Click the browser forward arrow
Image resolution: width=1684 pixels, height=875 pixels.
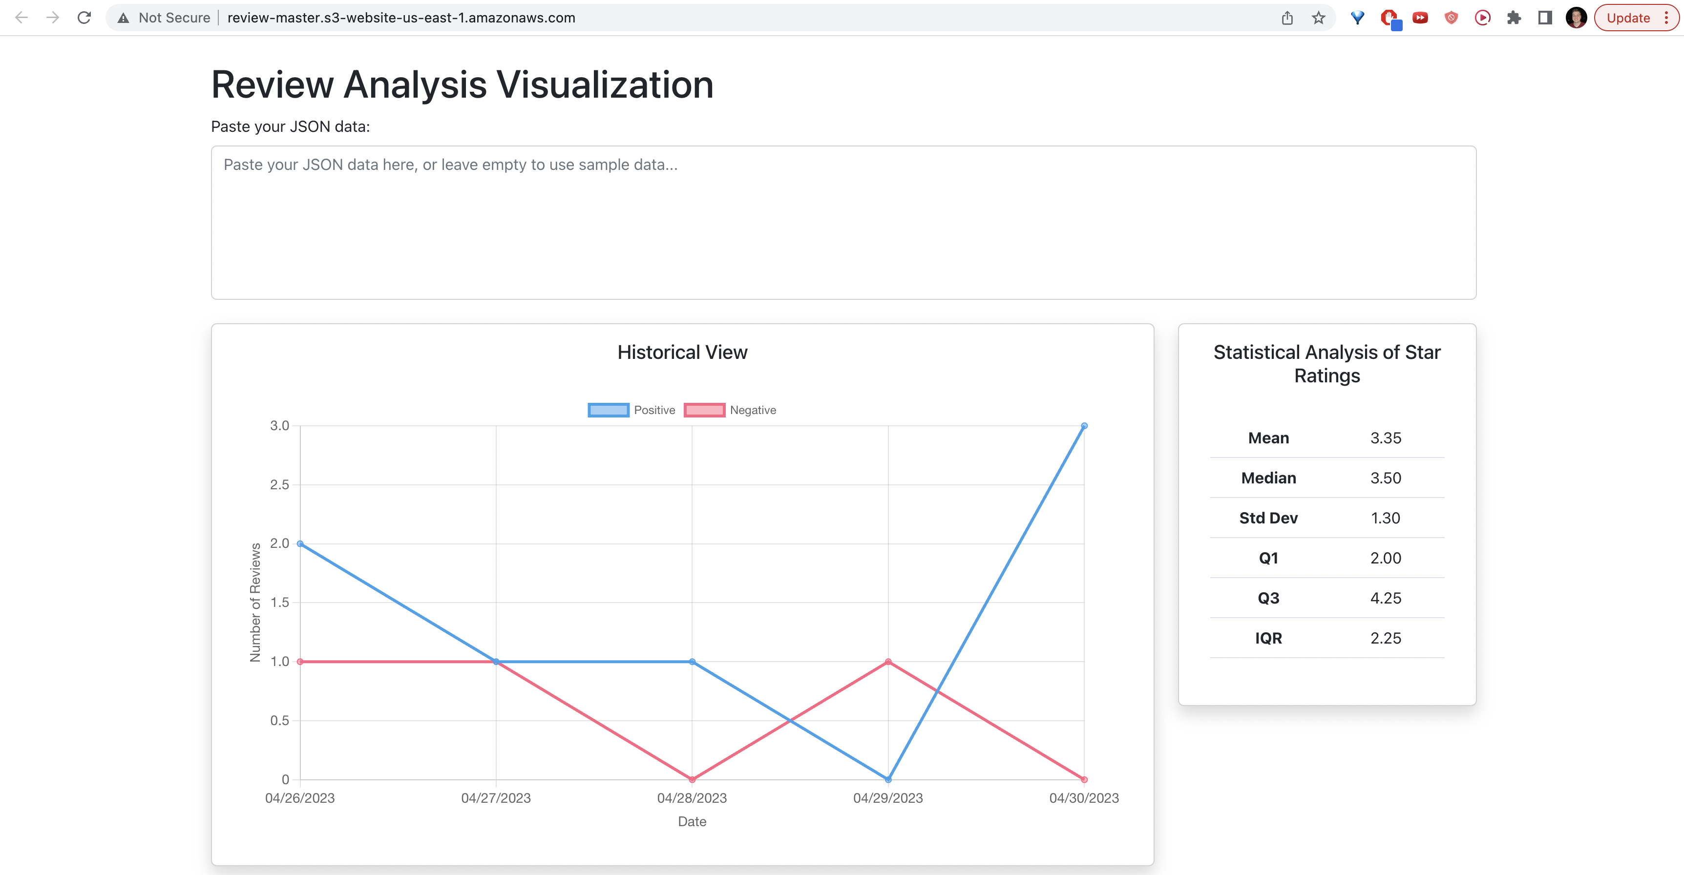tap(53, 18)
